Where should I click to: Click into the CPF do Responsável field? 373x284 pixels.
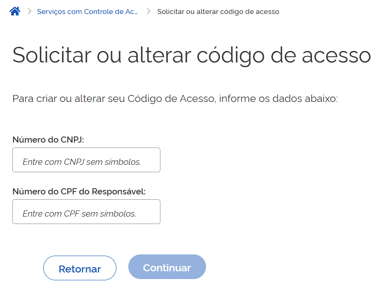coord(86,212)
